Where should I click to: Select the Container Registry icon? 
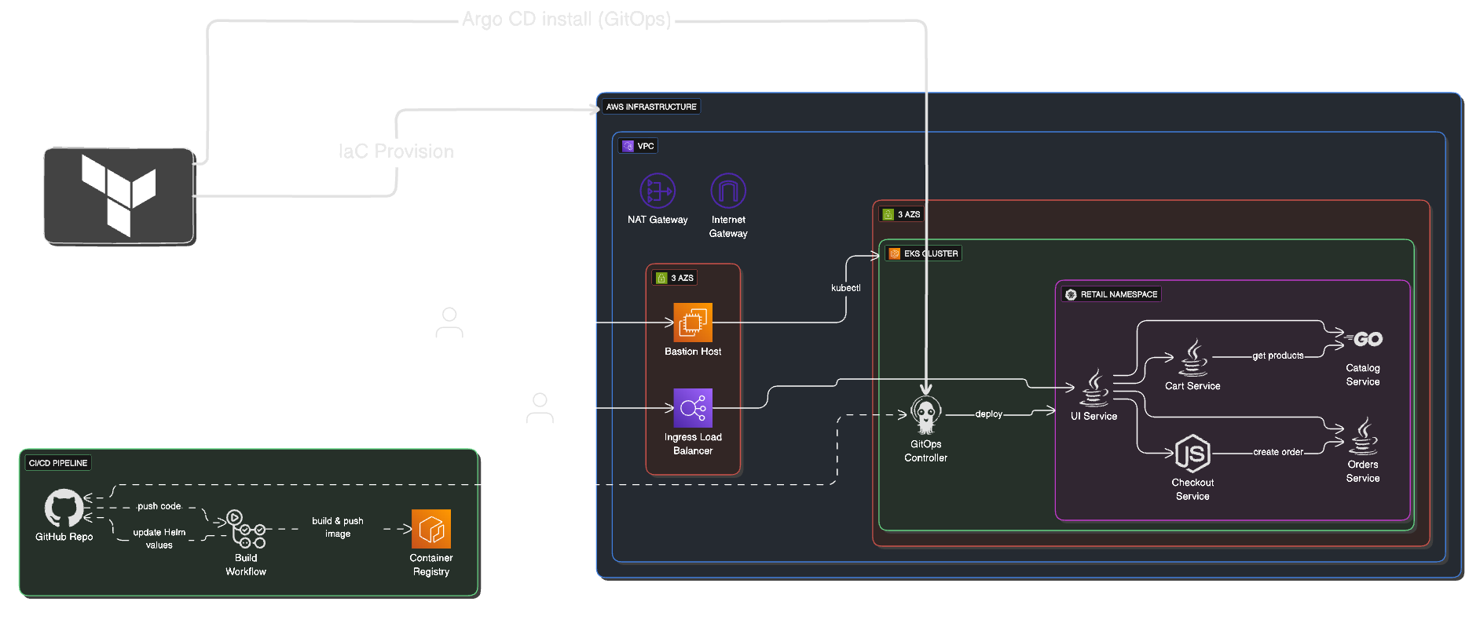click(x=431, y=529)
